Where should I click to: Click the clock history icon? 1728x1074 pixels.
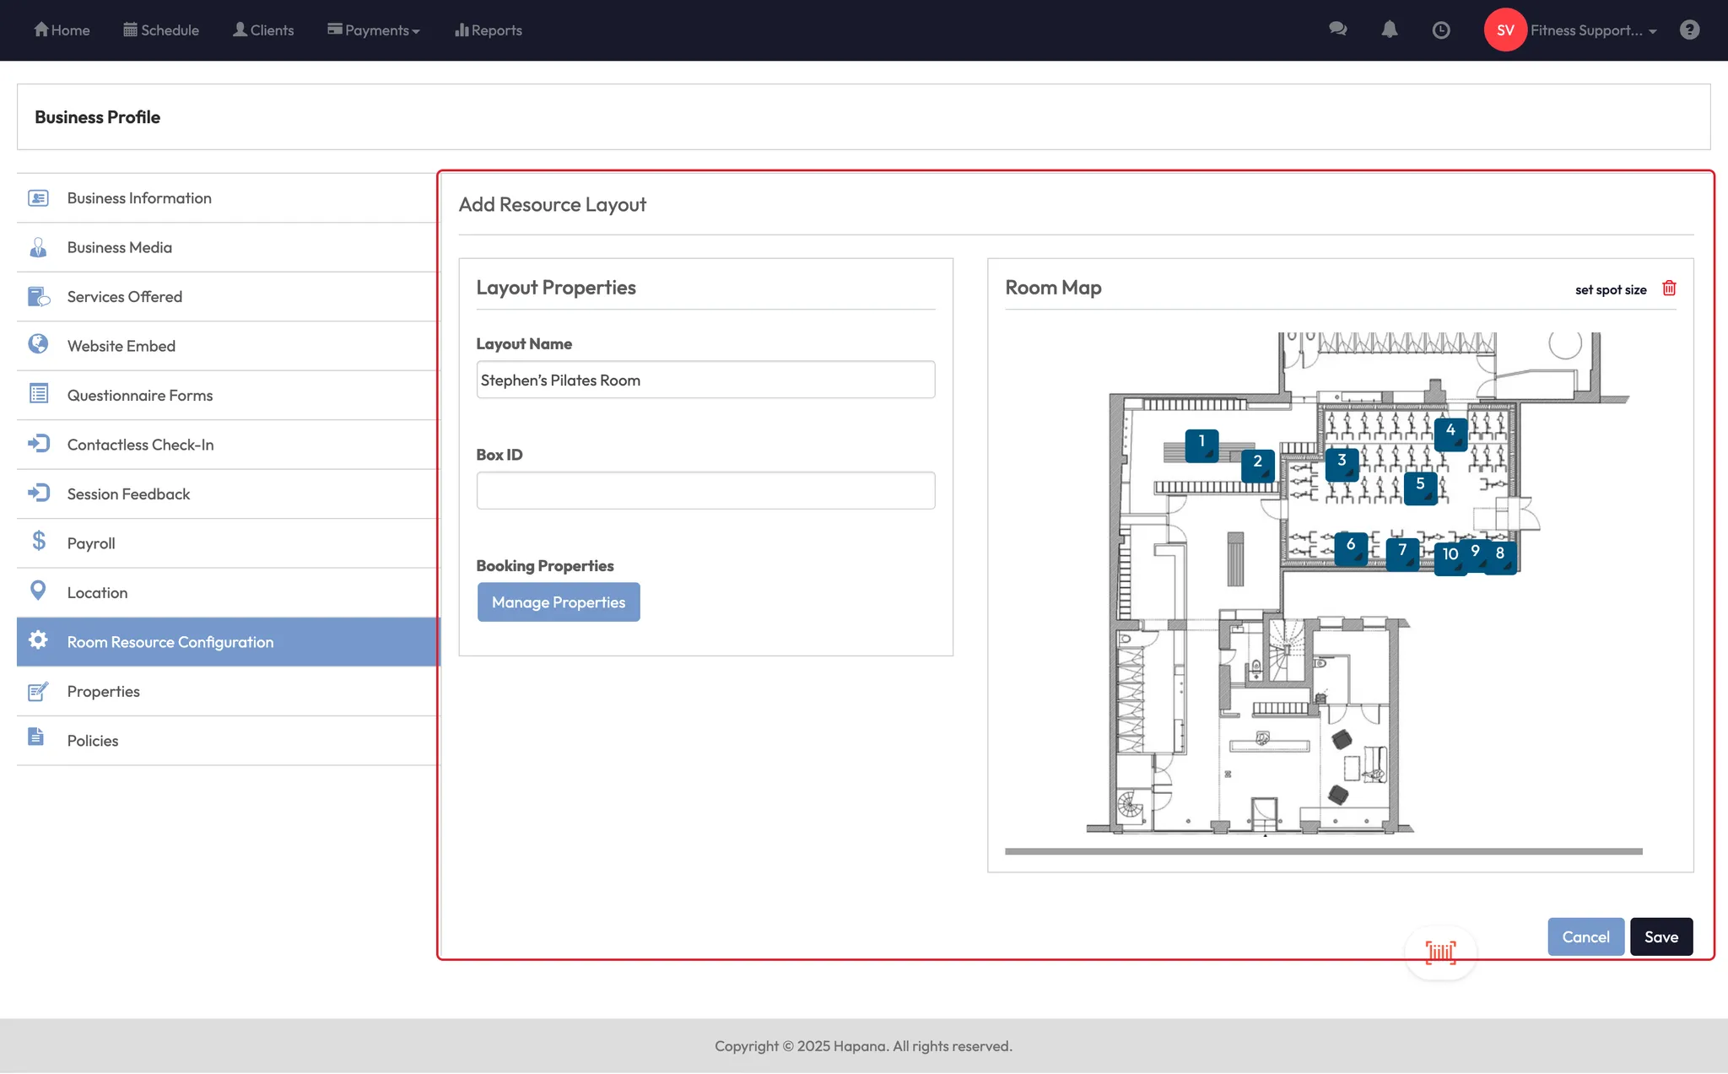1441,30
